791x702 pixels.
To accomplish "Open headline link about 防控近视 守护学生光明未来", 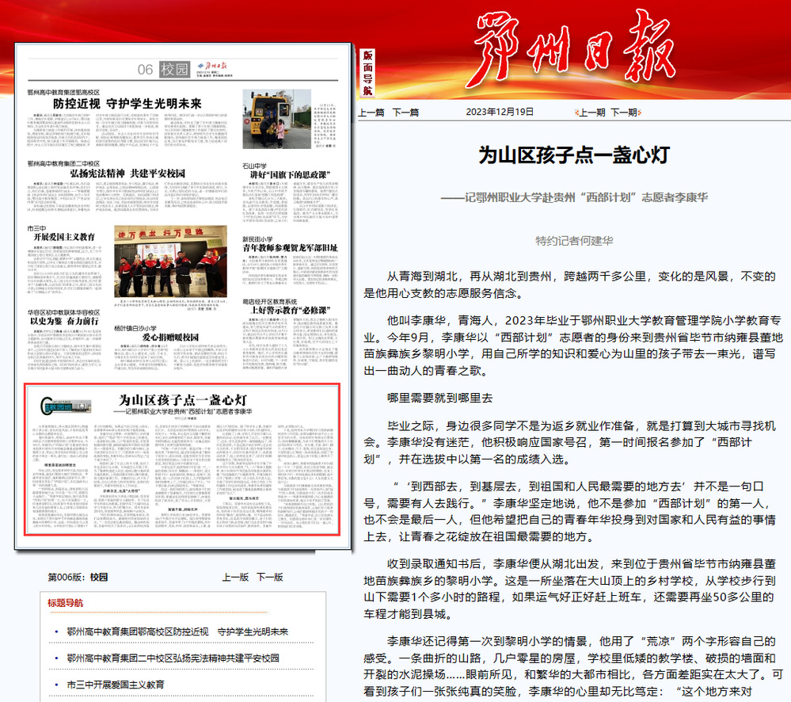I will click(x=177, y=631).
